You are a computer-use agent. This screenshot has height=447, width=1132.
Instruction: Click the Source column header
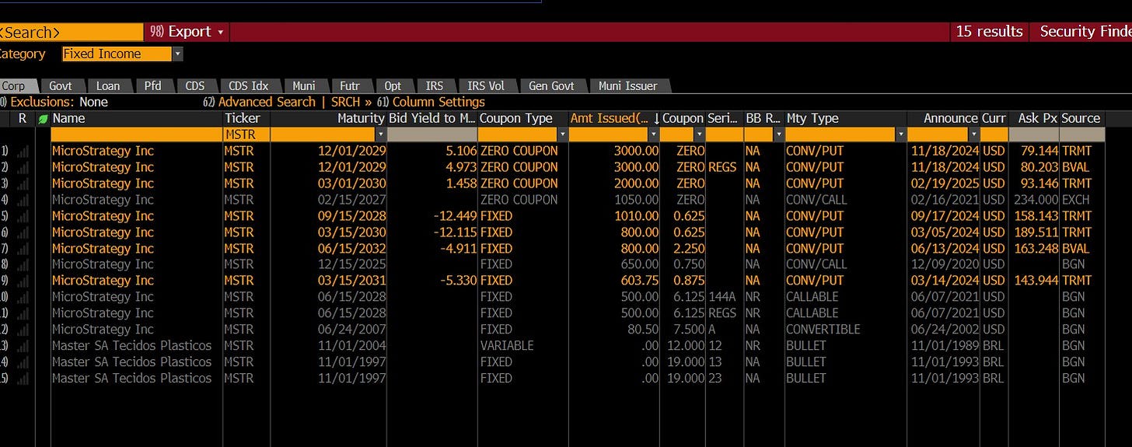[x=1081, y=118]
